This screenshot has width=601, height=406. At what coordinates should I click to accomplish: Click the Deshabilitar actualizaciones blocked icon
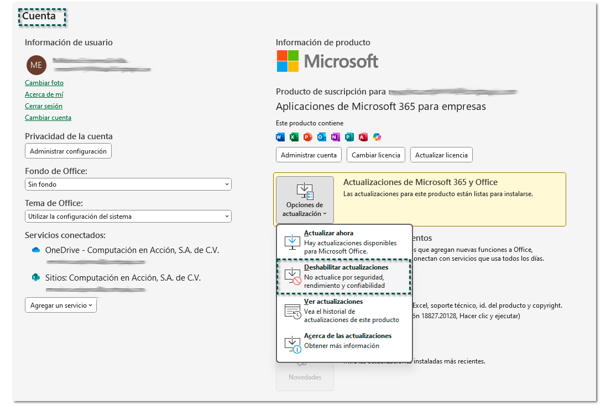click(293, 276)
